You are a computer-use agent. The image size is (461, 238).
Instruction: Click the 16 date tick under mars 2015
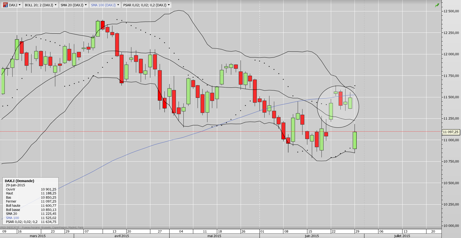(19, 231)
